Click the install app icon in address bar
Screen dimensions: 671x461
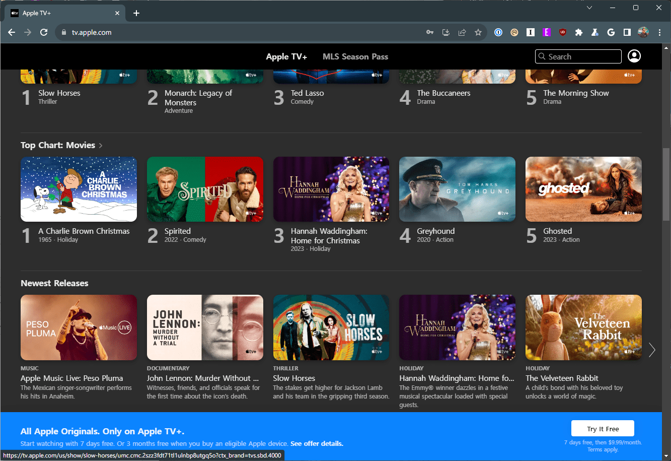445,32
